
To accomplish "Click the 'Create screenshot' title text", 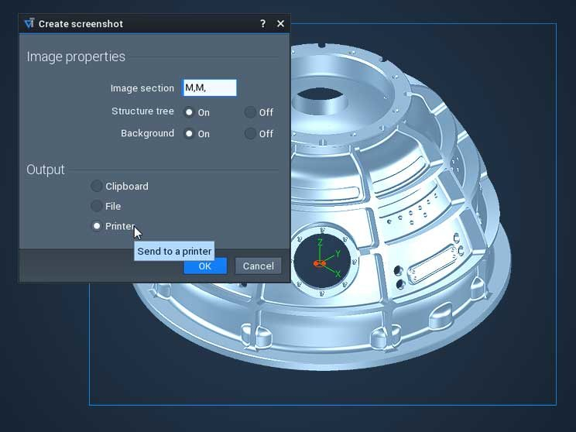I will point(81,24).
